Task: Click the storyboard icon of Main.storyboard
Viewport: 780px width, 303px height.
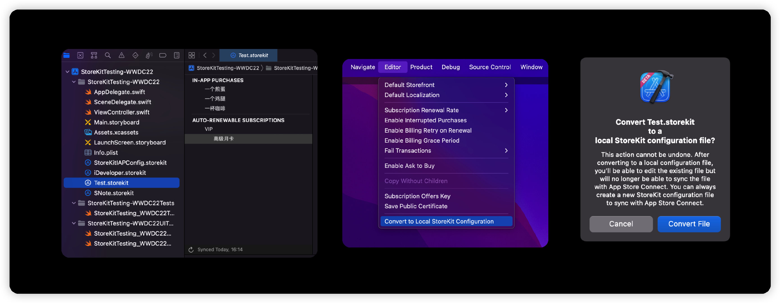Action: point(88,122)
